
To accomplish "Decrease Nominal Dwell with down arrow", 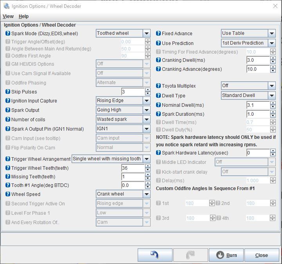I will [273, 107].
